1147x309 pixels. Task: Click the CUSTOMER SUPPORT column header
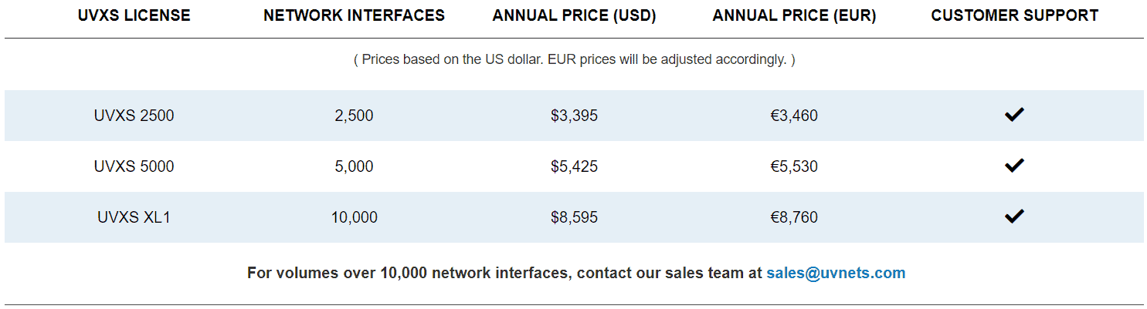[1015, 15]
